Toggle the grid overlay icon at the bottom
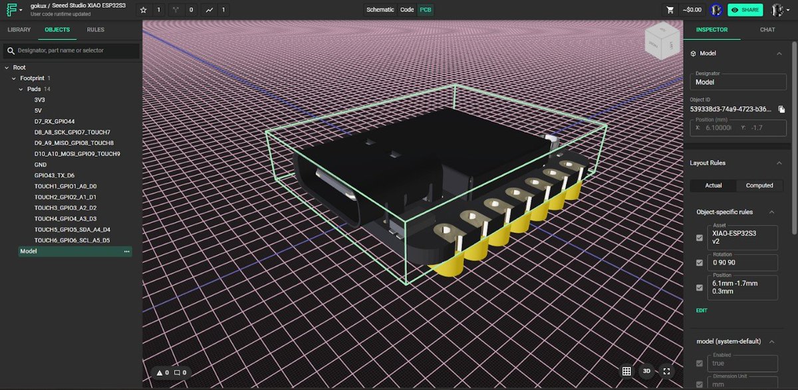798x390 pixels. [626, 372]
